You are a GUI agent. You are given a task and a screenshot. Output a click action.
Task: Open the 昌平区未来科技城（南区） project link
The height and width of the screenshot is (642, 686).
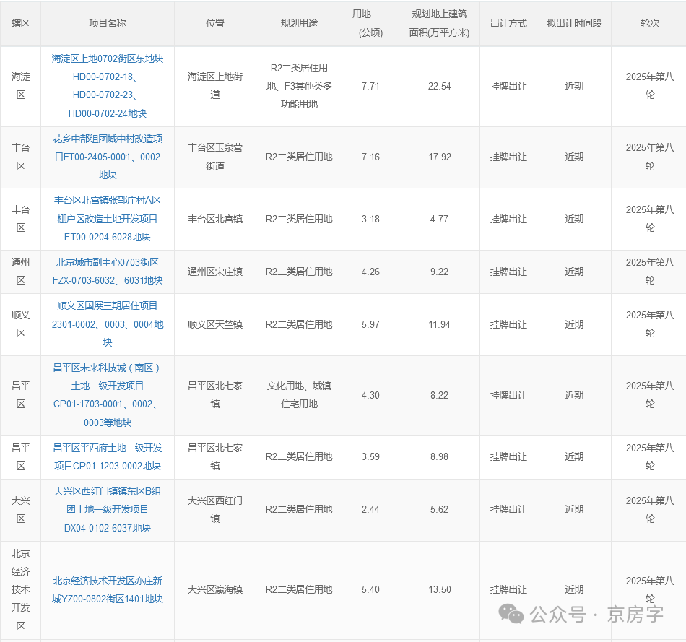(107, 395)
